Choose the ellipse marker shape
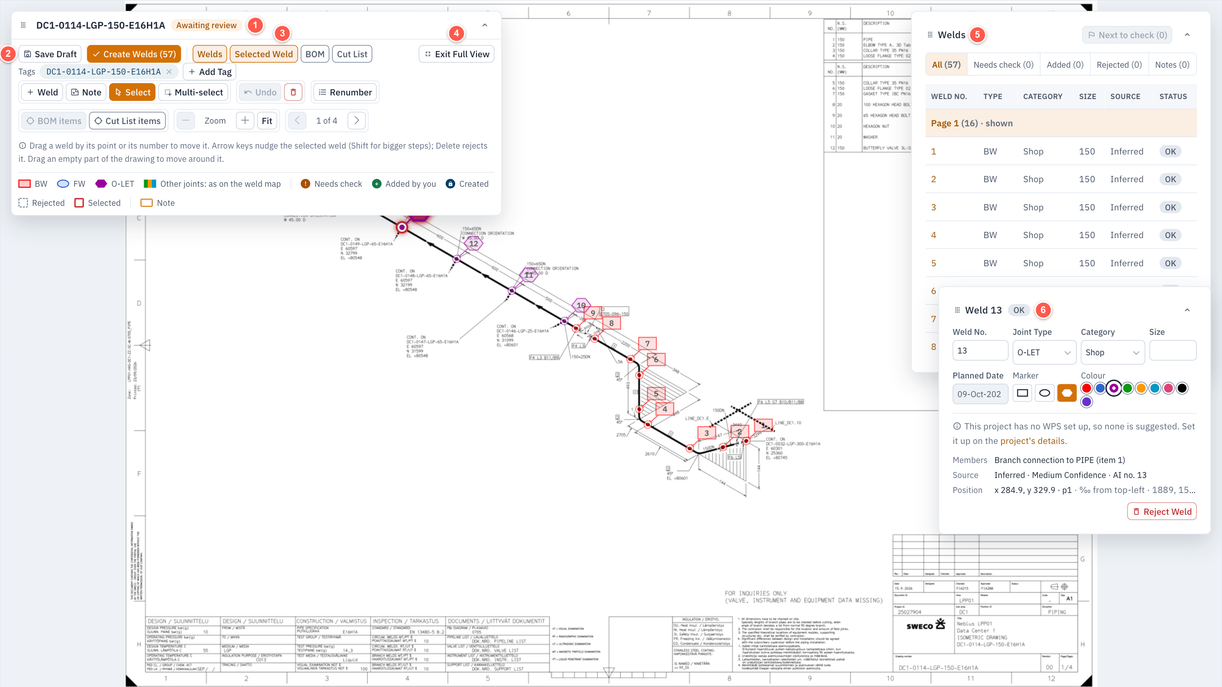This screenshot has height=687, width=1222. click(1045, 393)
